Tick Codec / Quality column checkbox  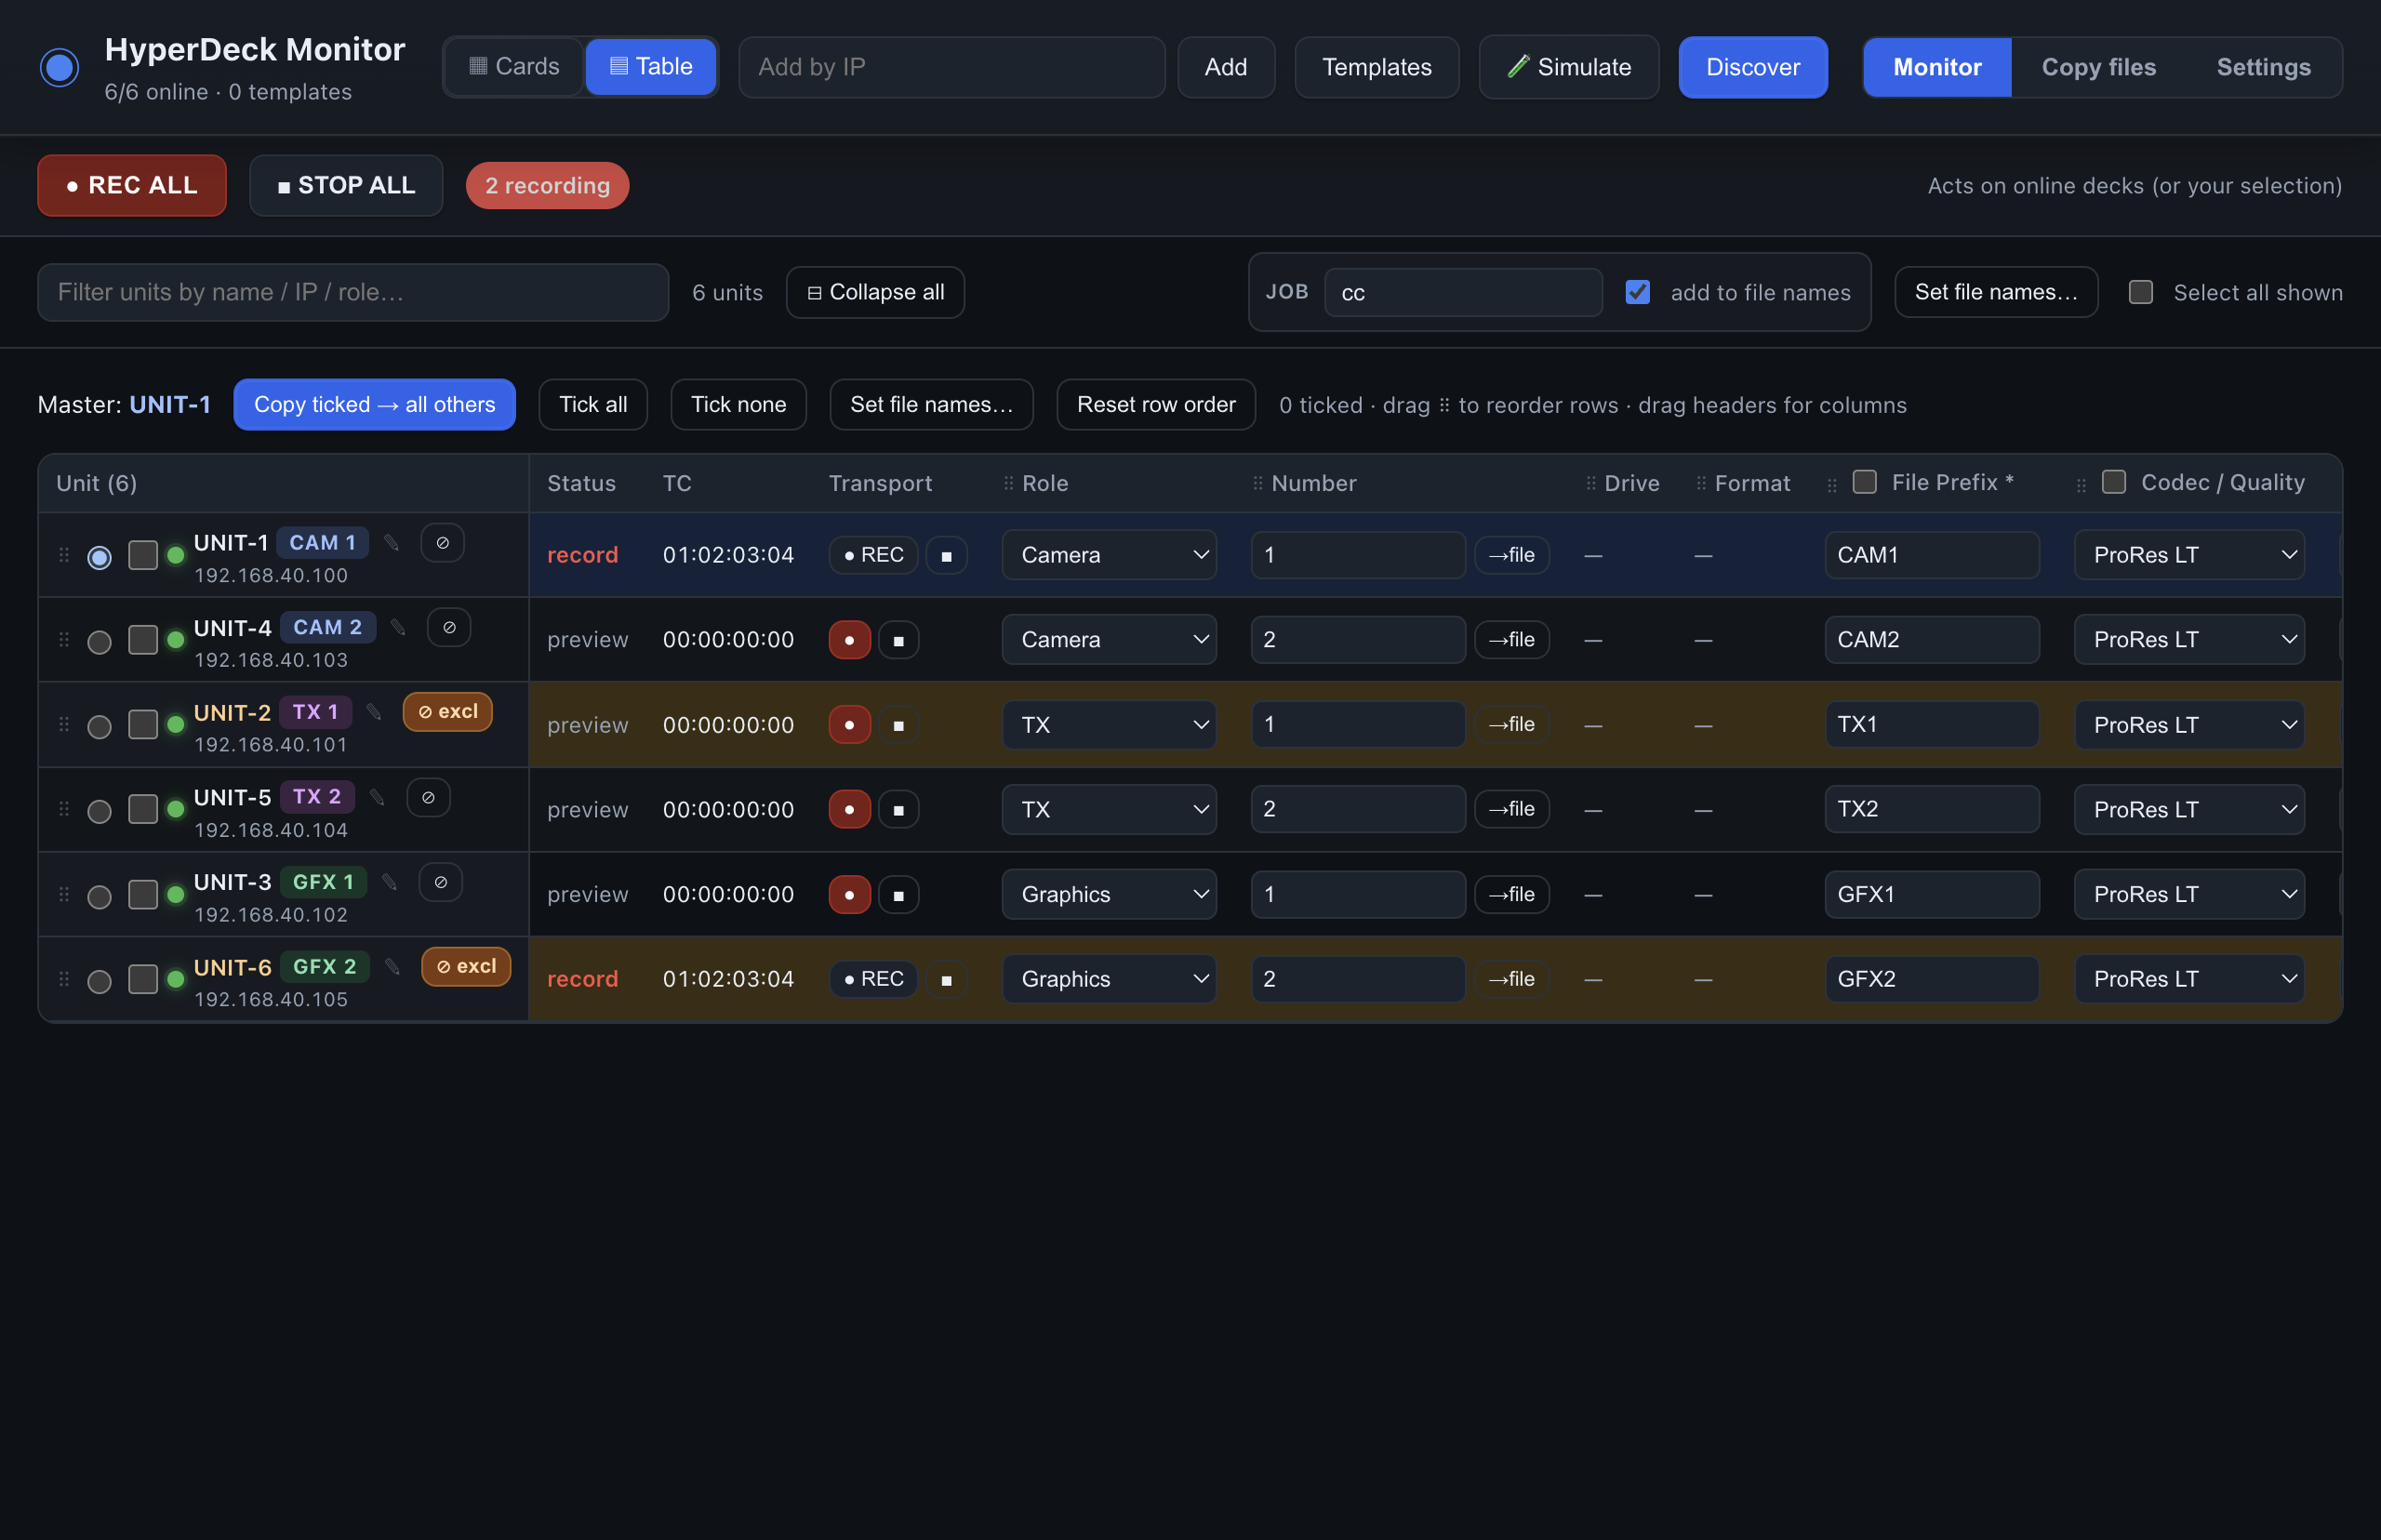point(2113,482)
